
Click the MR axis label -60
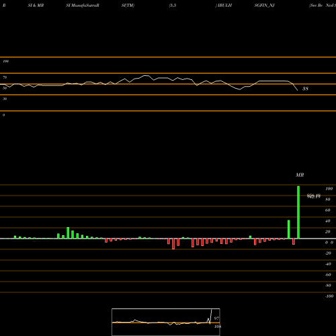(328, 275)
